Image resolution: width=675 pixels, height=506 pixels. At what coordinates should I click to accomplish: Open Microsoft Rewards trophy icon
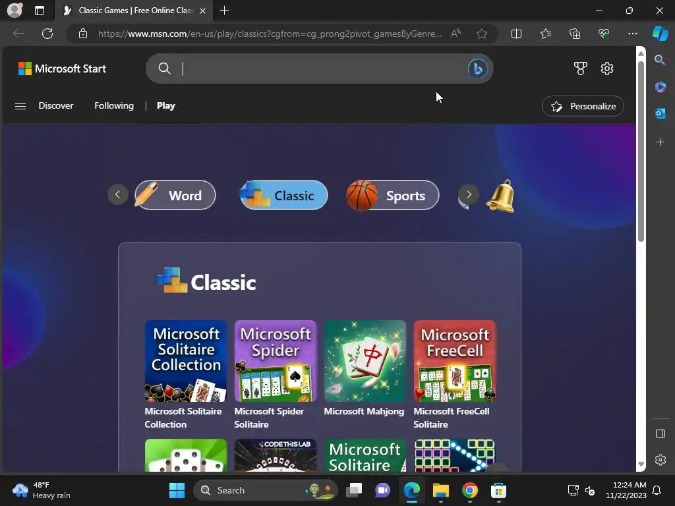(x=580, y=69)
